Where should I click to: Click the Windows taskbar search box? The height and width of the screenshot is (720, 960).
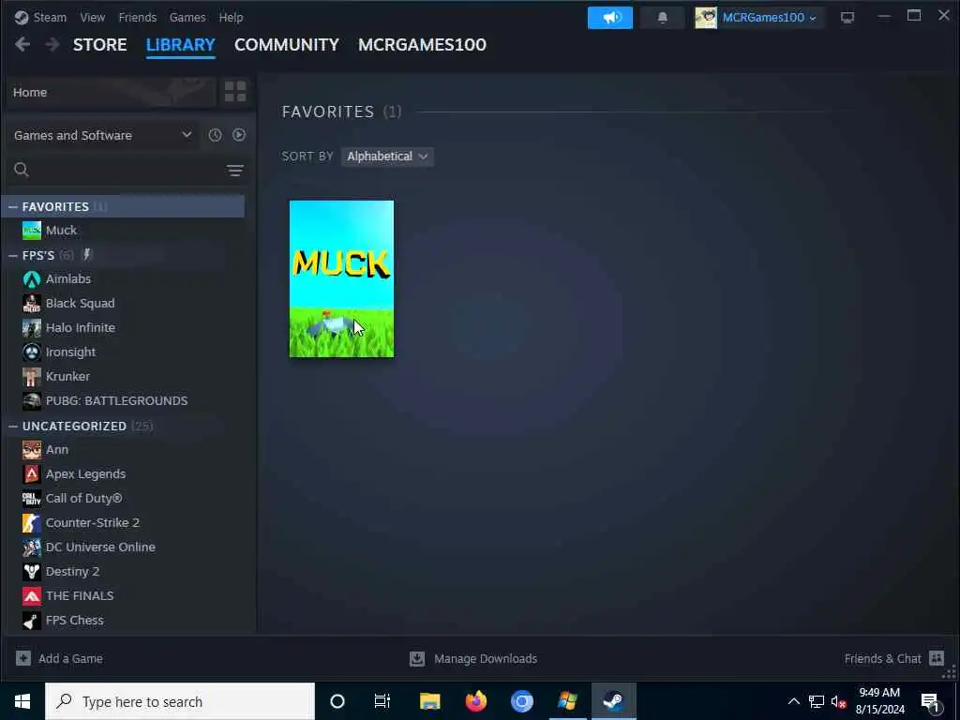click(x=180, y=701)
